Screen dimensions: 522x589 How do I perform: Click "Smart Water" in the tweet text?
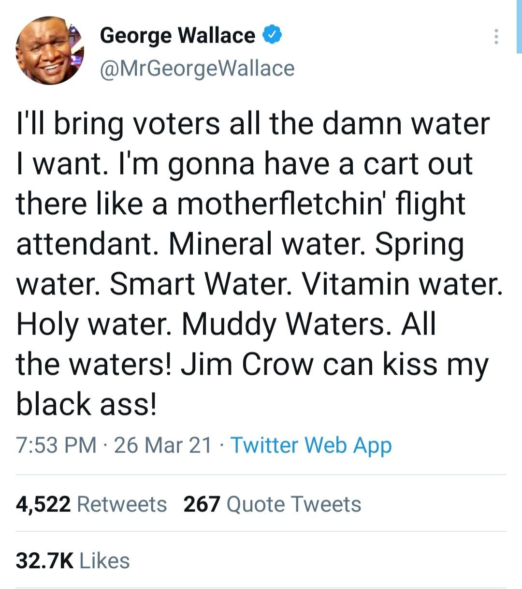(x=201, y=284)
